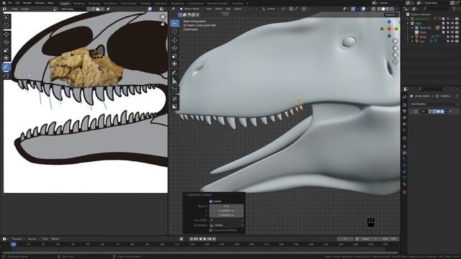Toggle eye icon for Eye row
461x259 pixels.
pyautogui.click(x=453, y=42)
